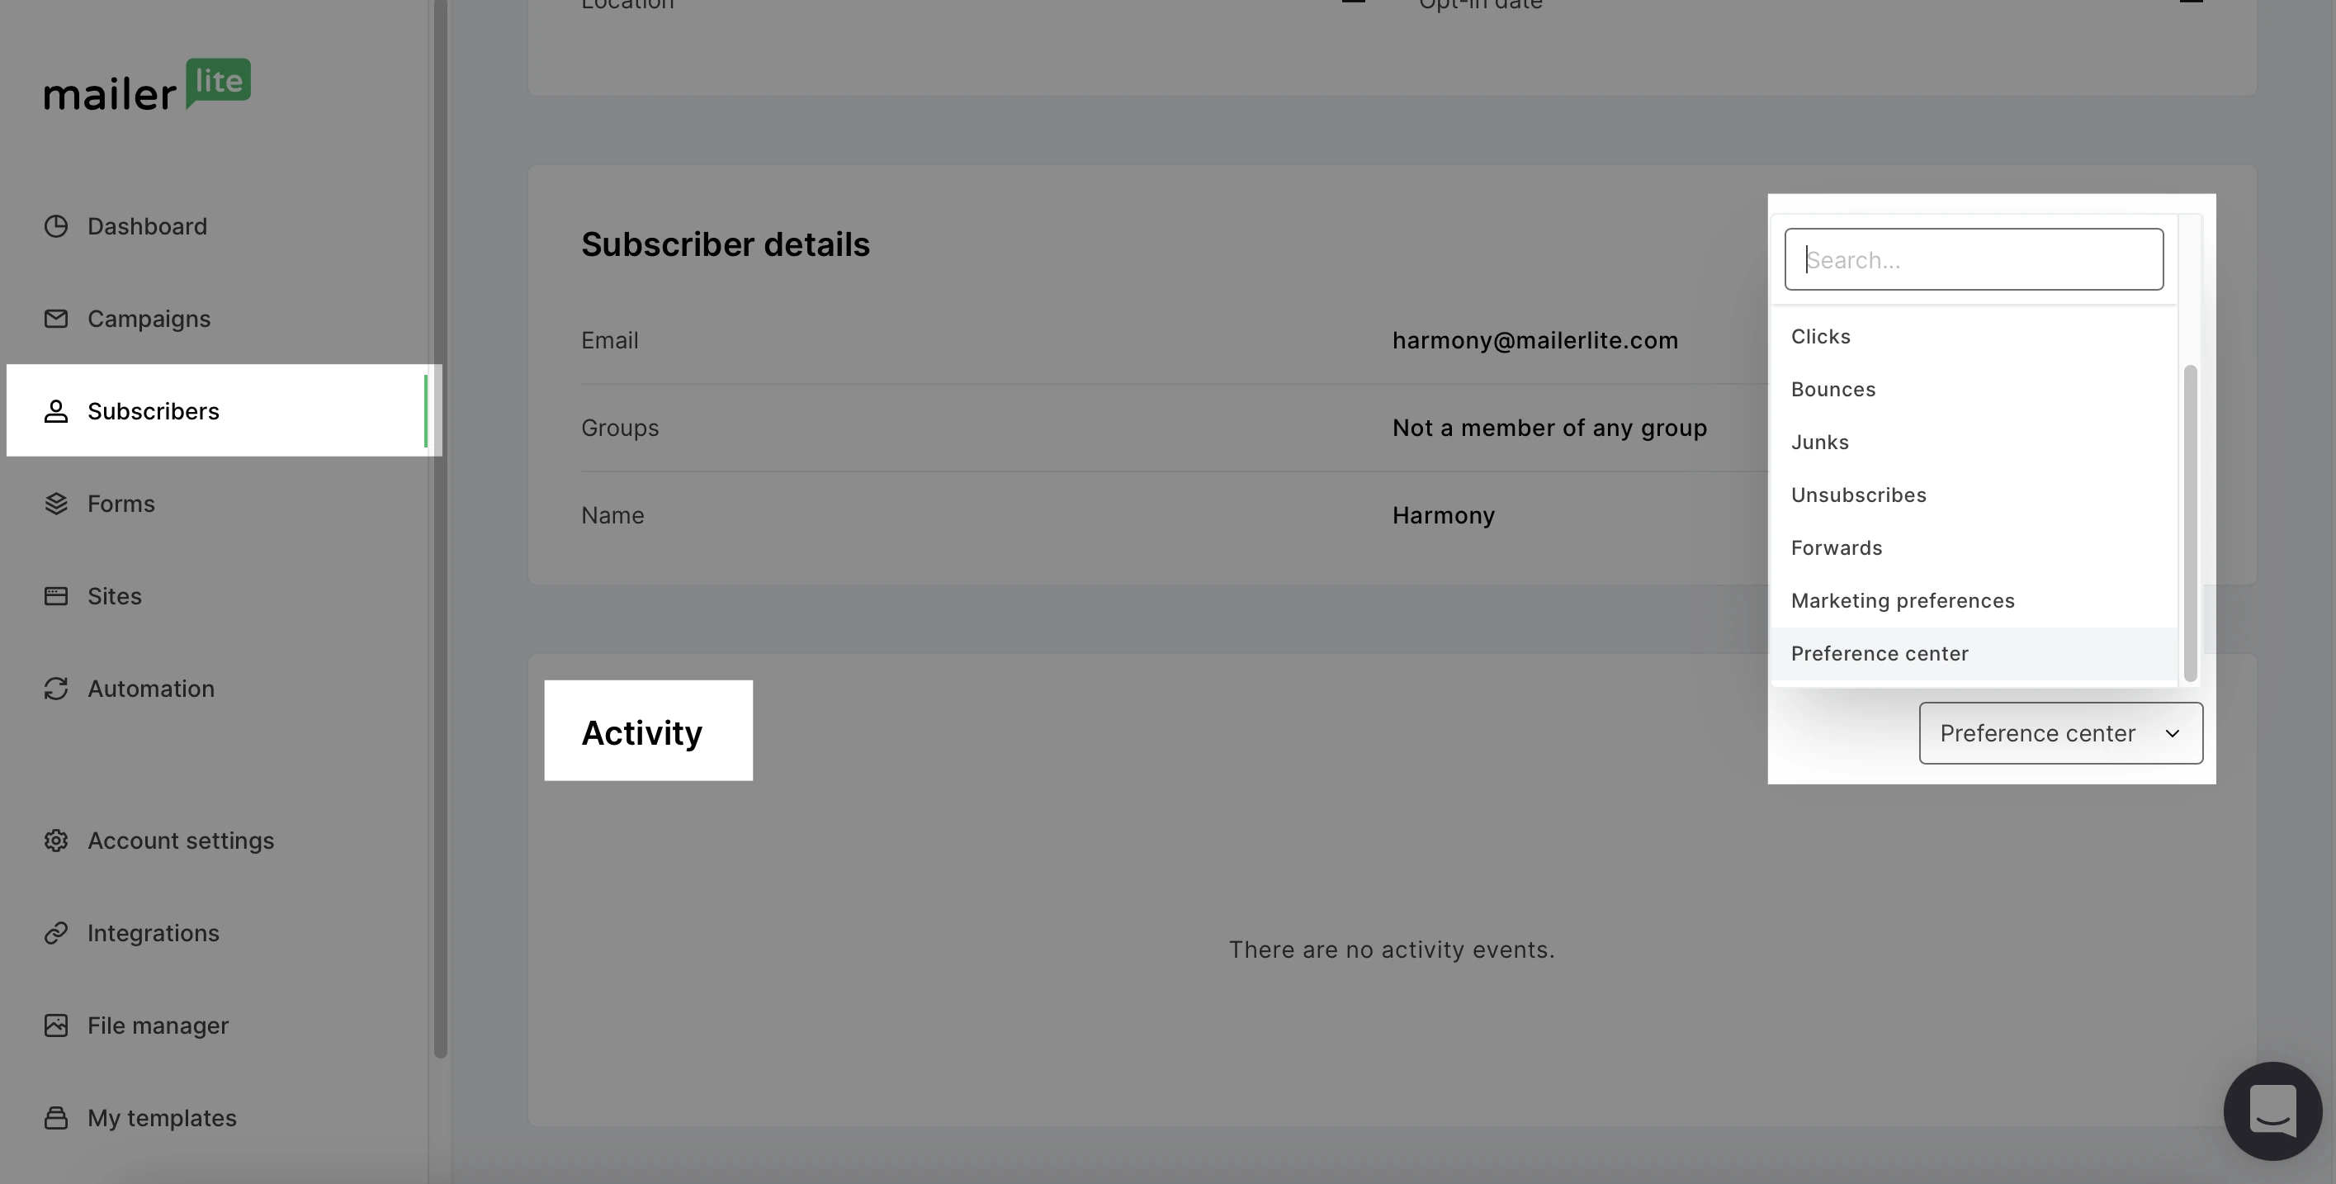Open the live chat widget
This screenshot has width=2336, height=1184.
2272,1111
